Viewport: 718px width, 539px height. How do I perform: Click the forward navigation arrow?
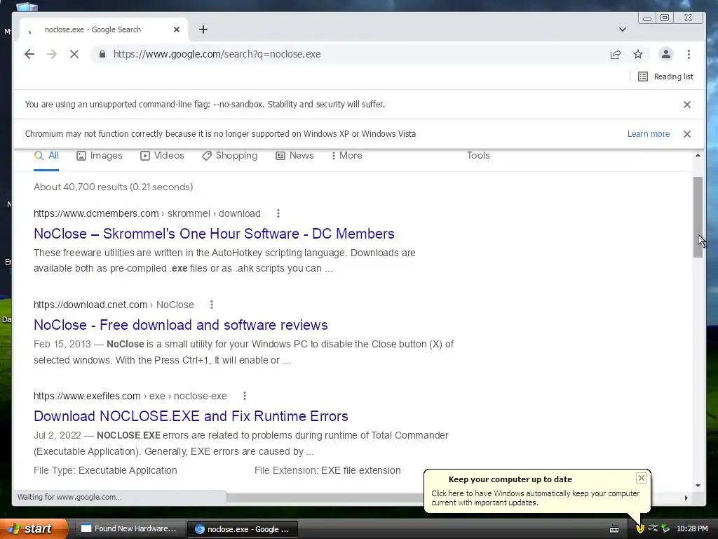52,54
